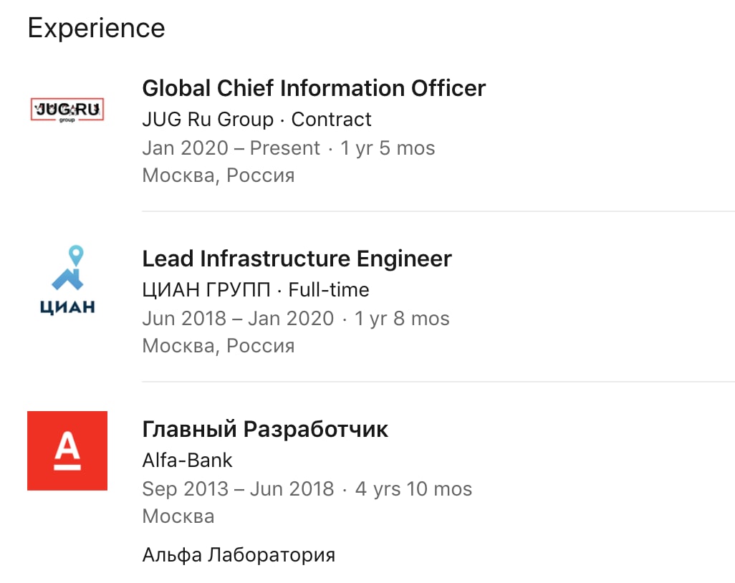Click Москва, Россия under ЦИАН ГРУПП
Image resolution: width=735 pixels, height=583 pixels.
[x=218, y=347]
